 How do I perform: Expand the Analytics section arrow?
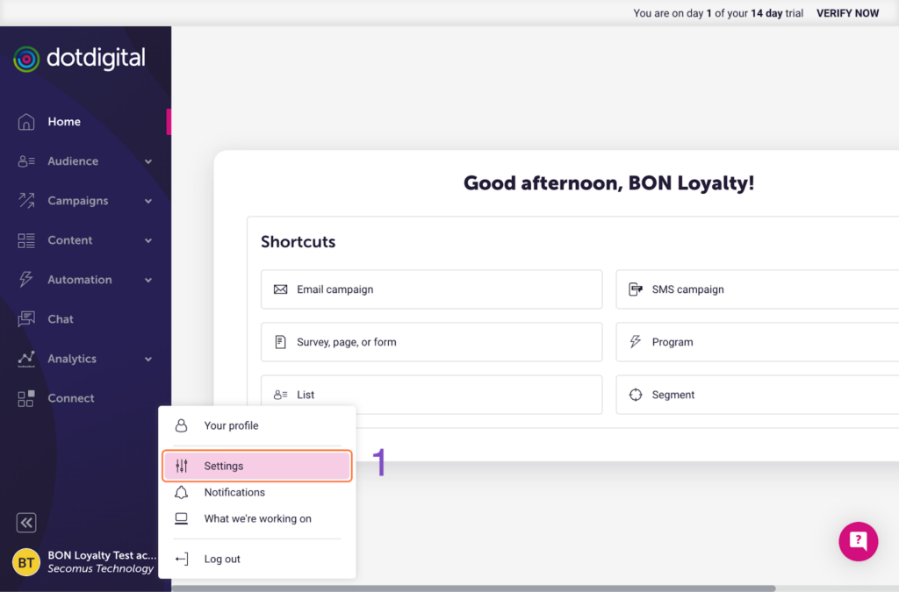(148, 359)
